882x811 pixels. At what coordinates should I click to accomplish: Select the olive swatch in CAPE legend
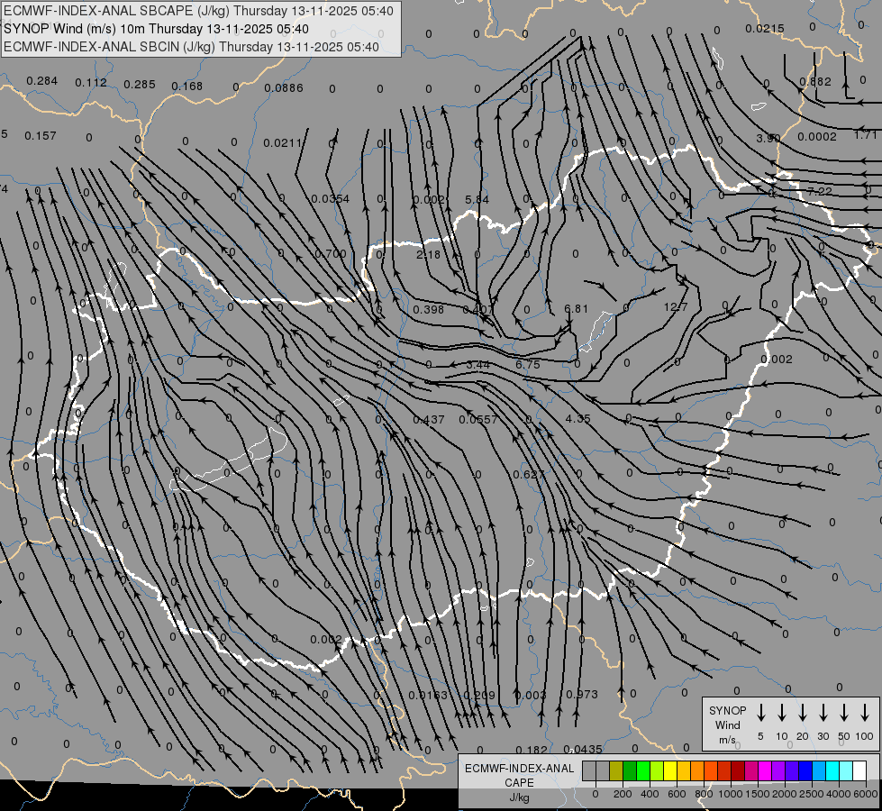coord(616,770)
